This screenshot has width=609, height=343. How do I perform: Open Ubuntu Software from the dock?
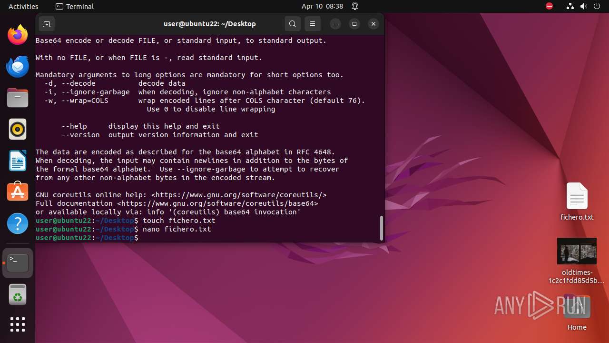[18, 192]
